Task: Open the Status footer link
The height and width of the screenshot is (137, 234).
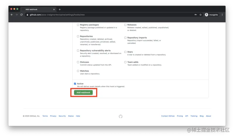Action: tap(71, 116)
